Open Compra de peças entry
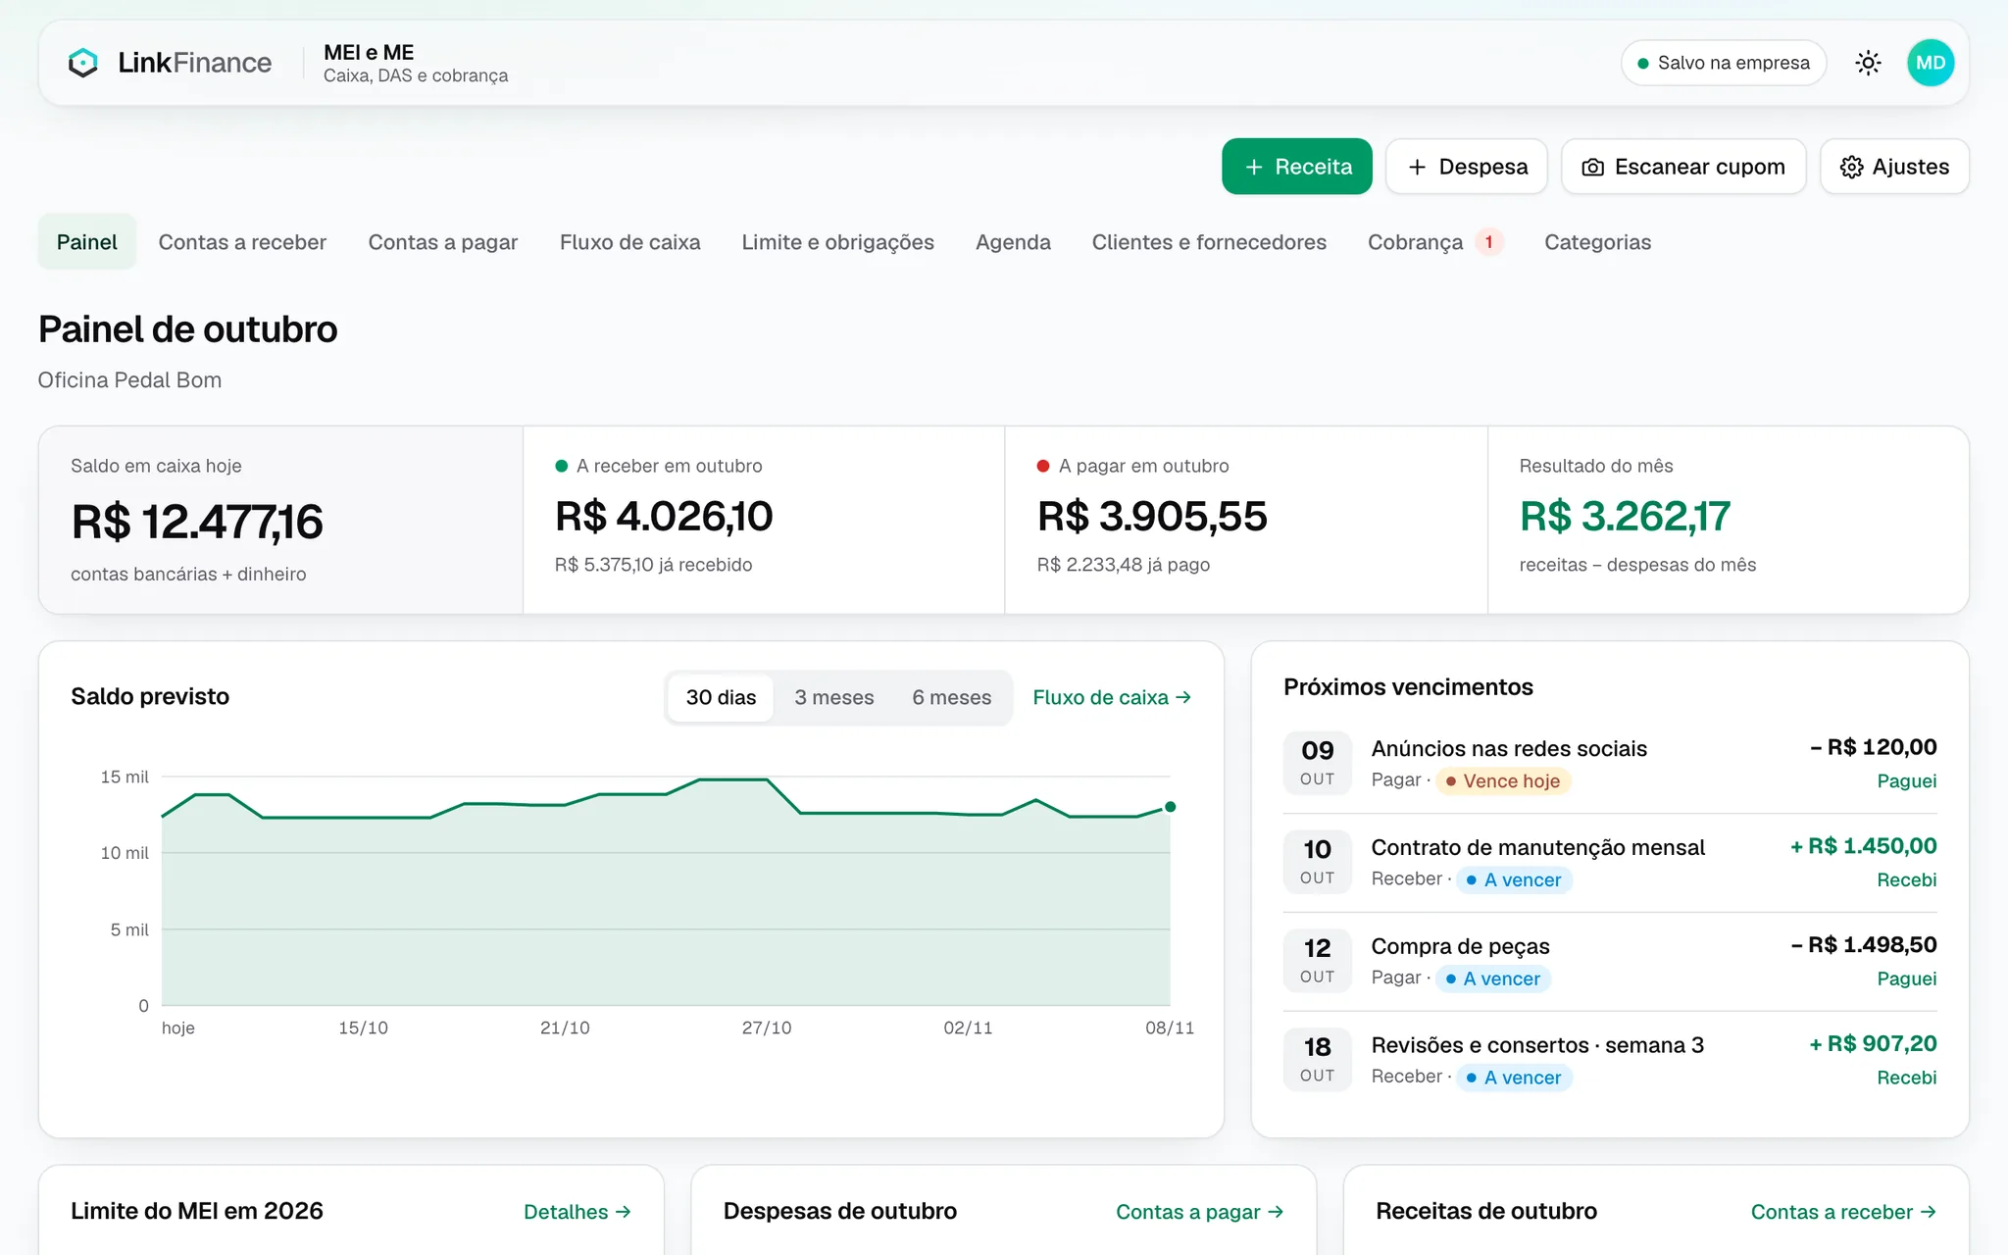 pos(1460,947)
